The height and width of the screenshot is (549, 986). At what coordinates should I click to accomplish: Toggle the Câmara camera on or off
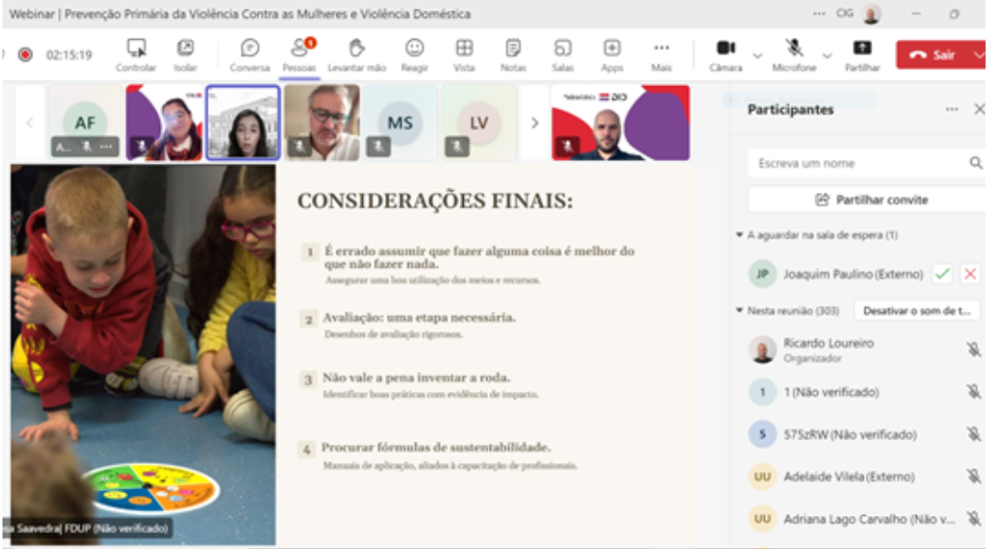click(725, 48)
